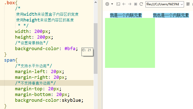
Task: Click the comment '/*支持水平外边距*/'
Action: (x=33, y=66)
